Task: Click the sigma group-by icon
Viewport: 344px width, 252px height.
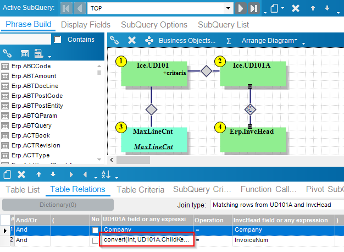Action: click(x=229, y=41)
